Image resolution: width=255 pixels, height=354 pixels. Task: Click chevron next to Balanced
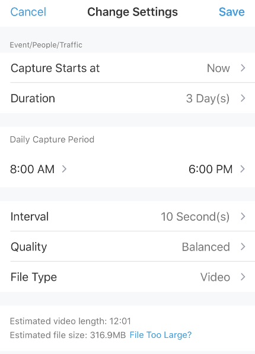click(243, 246)
